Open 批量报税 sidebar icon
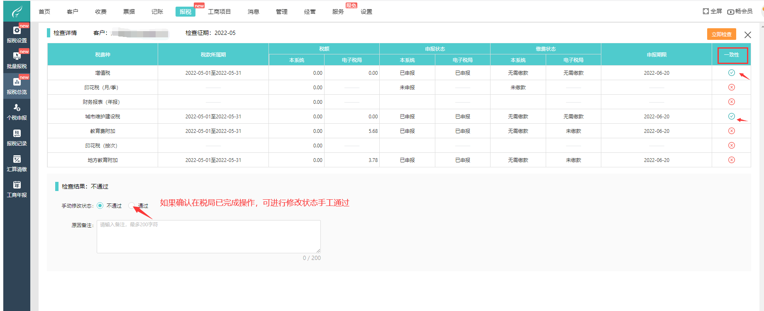This screenshot has height=311, width=764. coord(17,60)
